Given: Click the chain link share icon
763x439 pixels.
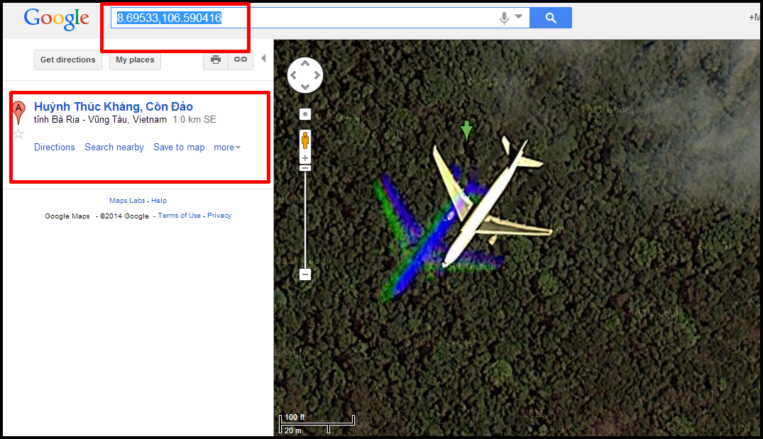Looking at the screenshot, I should point(241,60).
